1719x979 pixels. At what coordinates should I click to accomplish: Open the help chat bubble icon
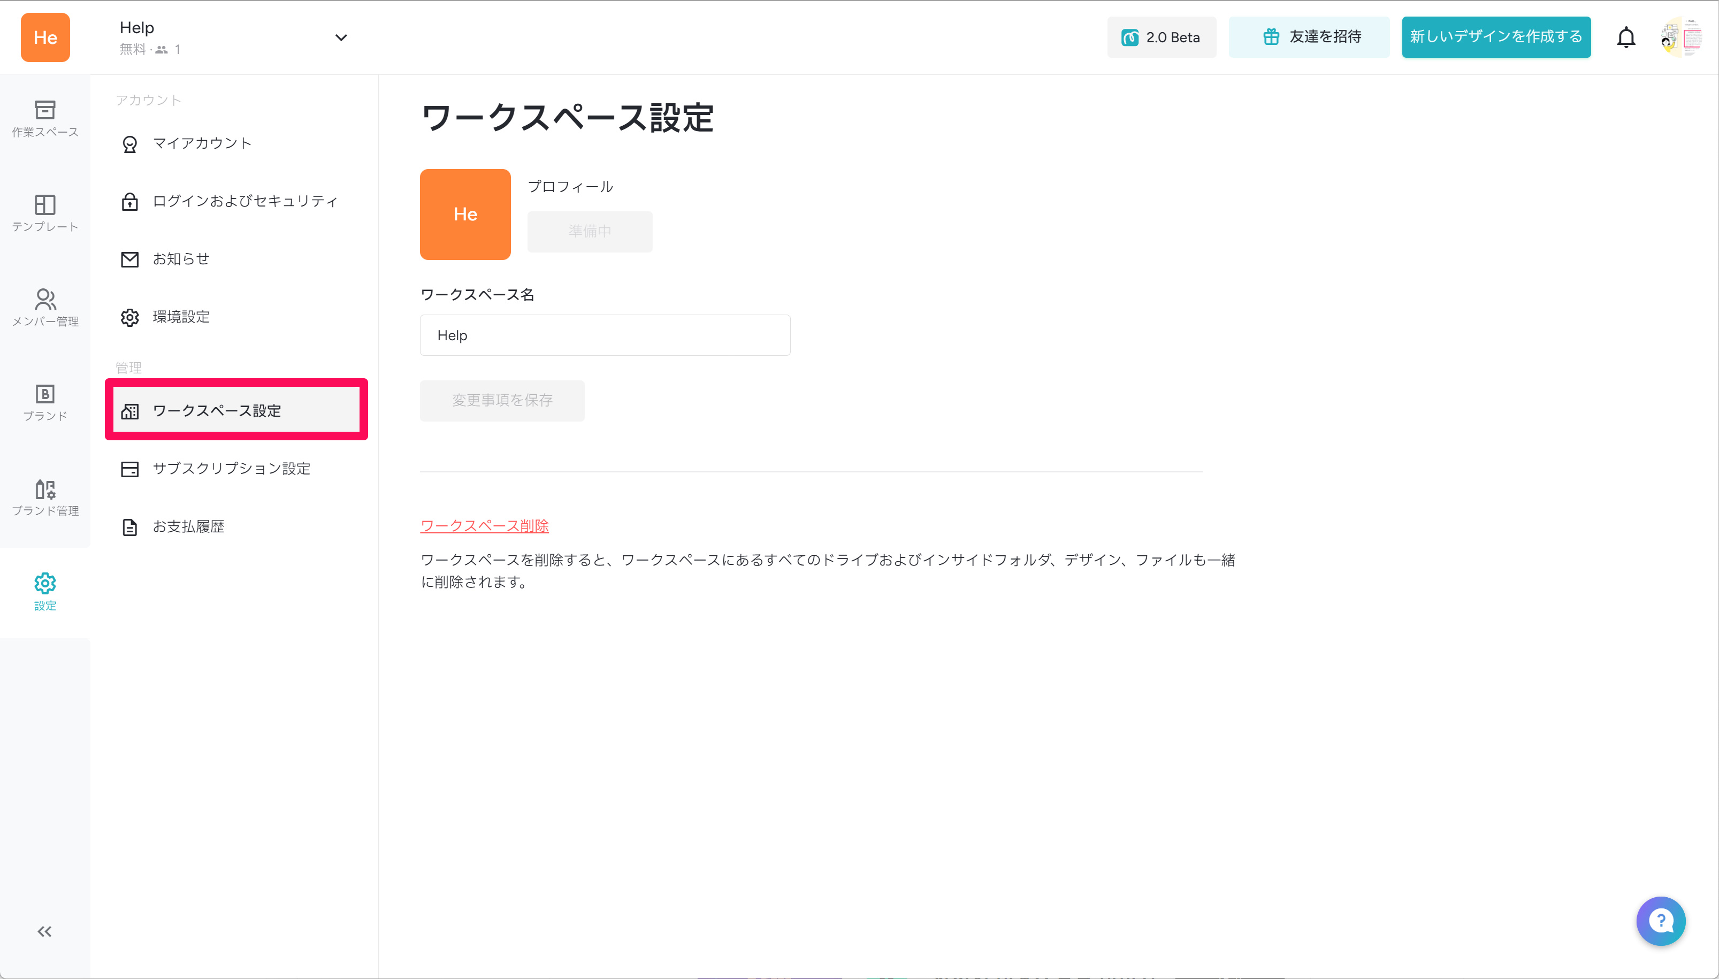point(1661,921)
